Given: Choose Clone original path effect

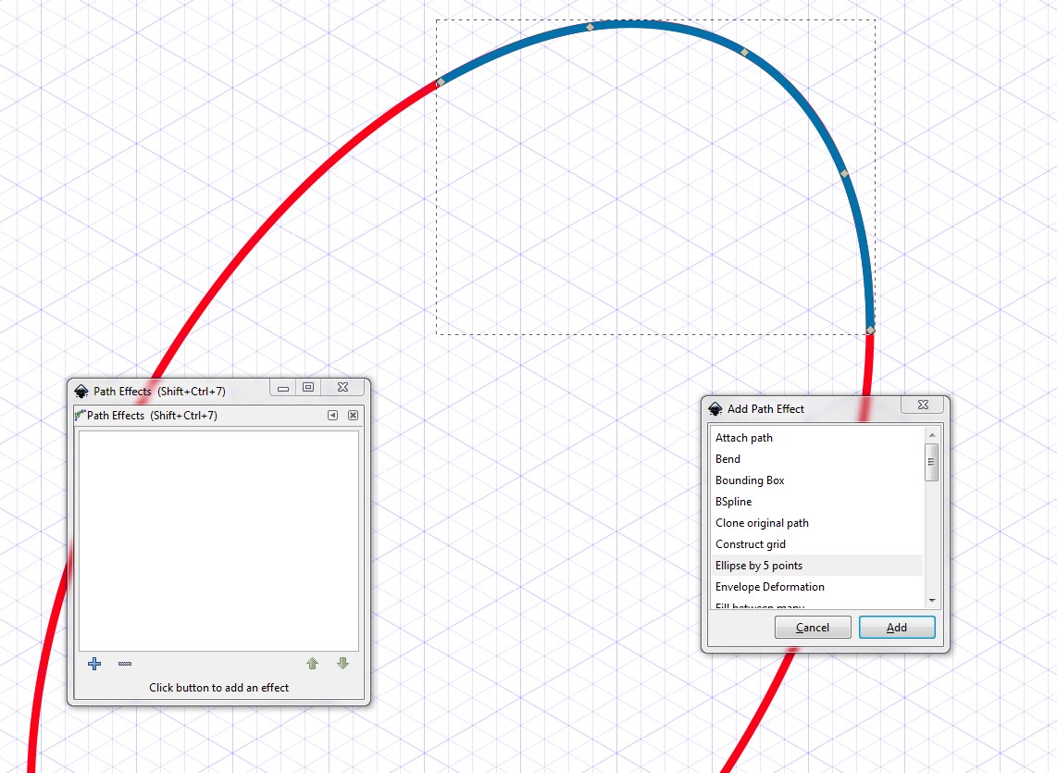Looking at the screenshot, I should 762,523.
